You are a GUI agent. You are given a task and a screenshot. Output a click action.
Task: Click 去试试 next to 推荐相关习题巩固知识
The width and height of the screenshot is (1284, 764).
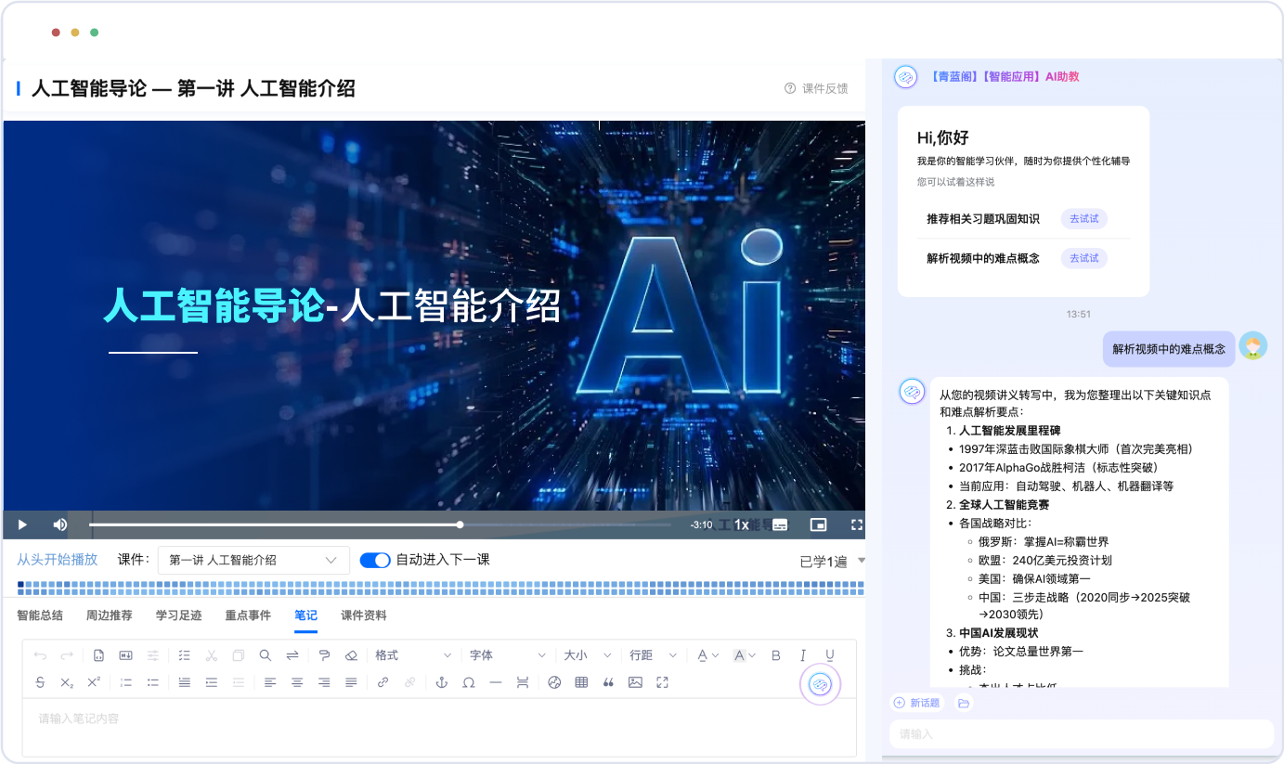click(x=1083, y=219)
